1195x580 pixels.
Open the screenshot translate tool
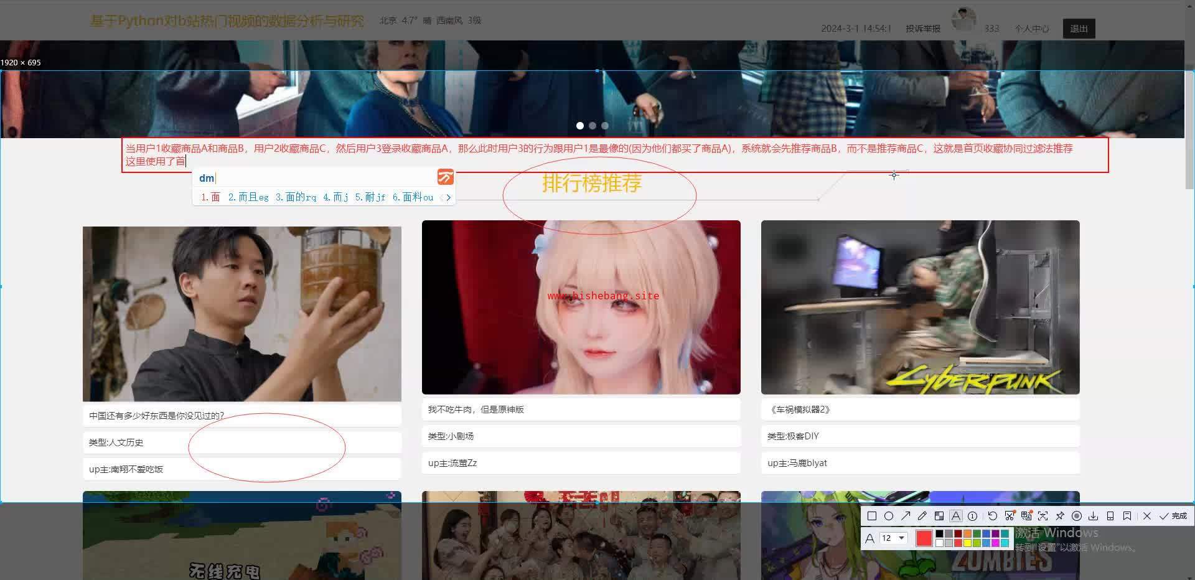[1026, 516]
